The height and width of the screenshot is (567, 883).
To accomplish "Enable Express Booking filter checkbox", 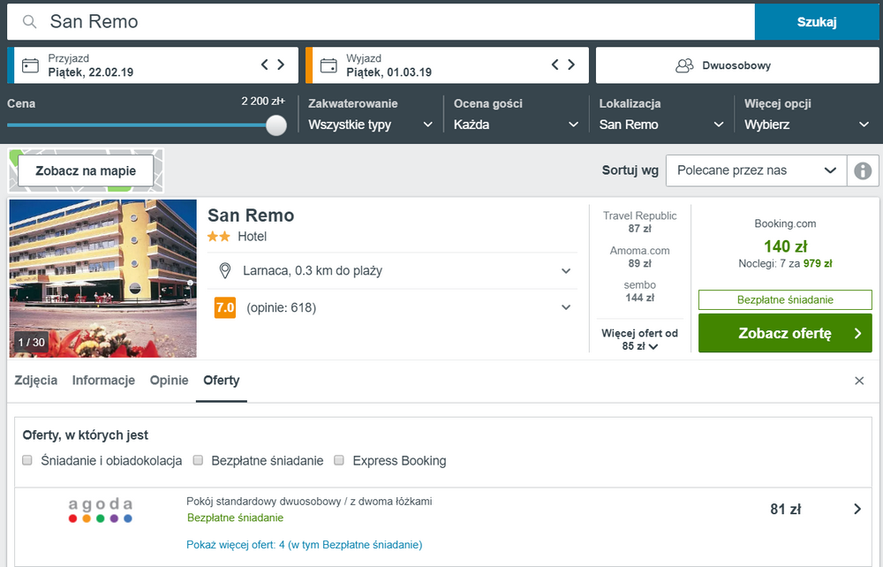I will [x=338, y=460].
